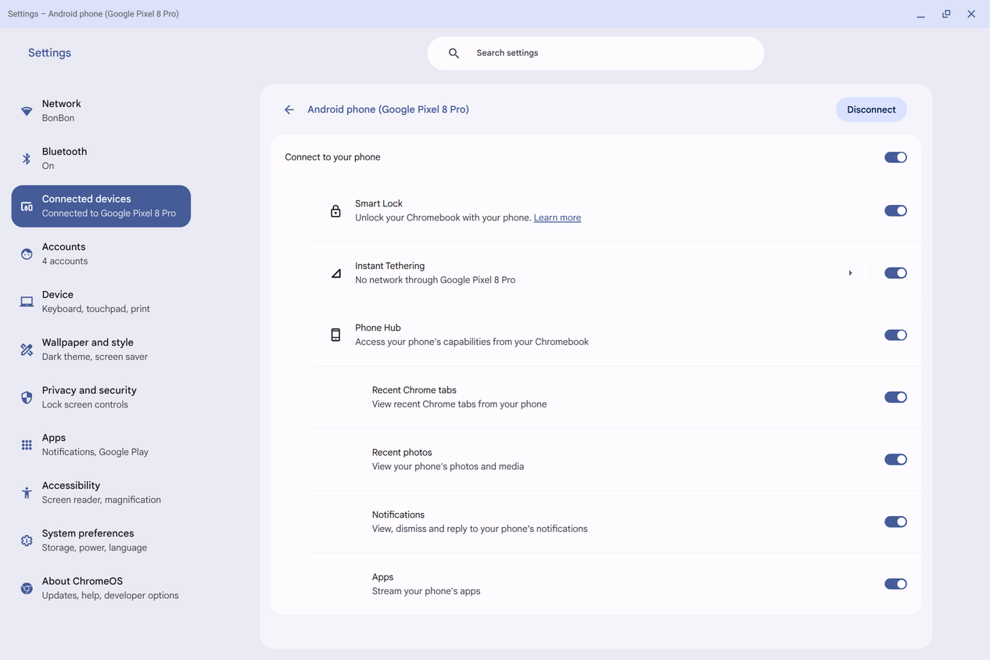This screenshot has width=990, height=660.
Task: Click the Device laptop icon
Action: (x=27, y=302)
